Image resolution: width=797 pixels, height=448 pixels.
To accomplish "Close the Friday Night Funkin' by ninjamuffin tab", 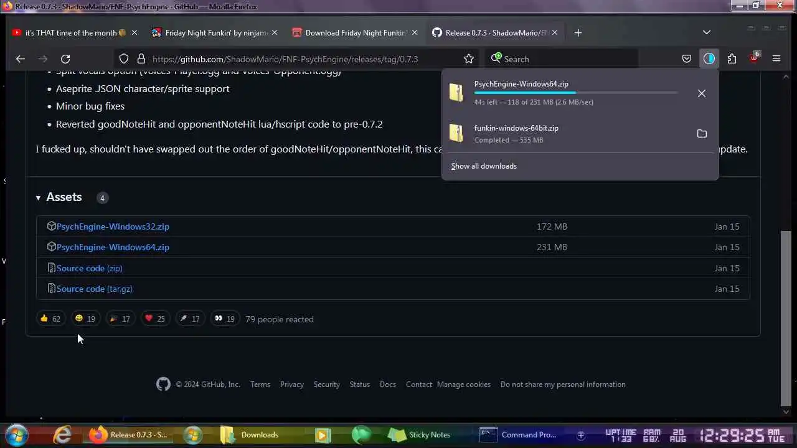I will tap(275, 32).
